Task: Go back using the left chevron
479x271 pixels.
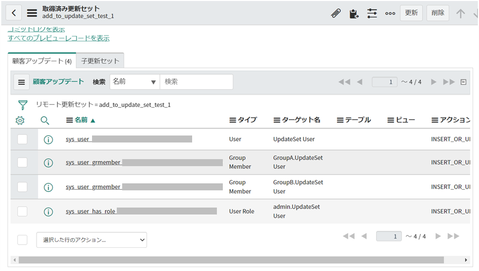Action: point(13,13)
